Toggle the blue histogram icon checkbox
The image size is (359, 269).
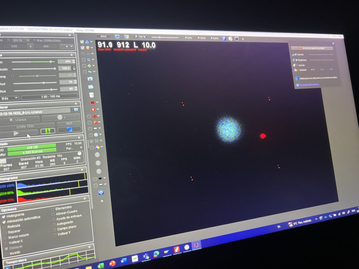[82, 42]
